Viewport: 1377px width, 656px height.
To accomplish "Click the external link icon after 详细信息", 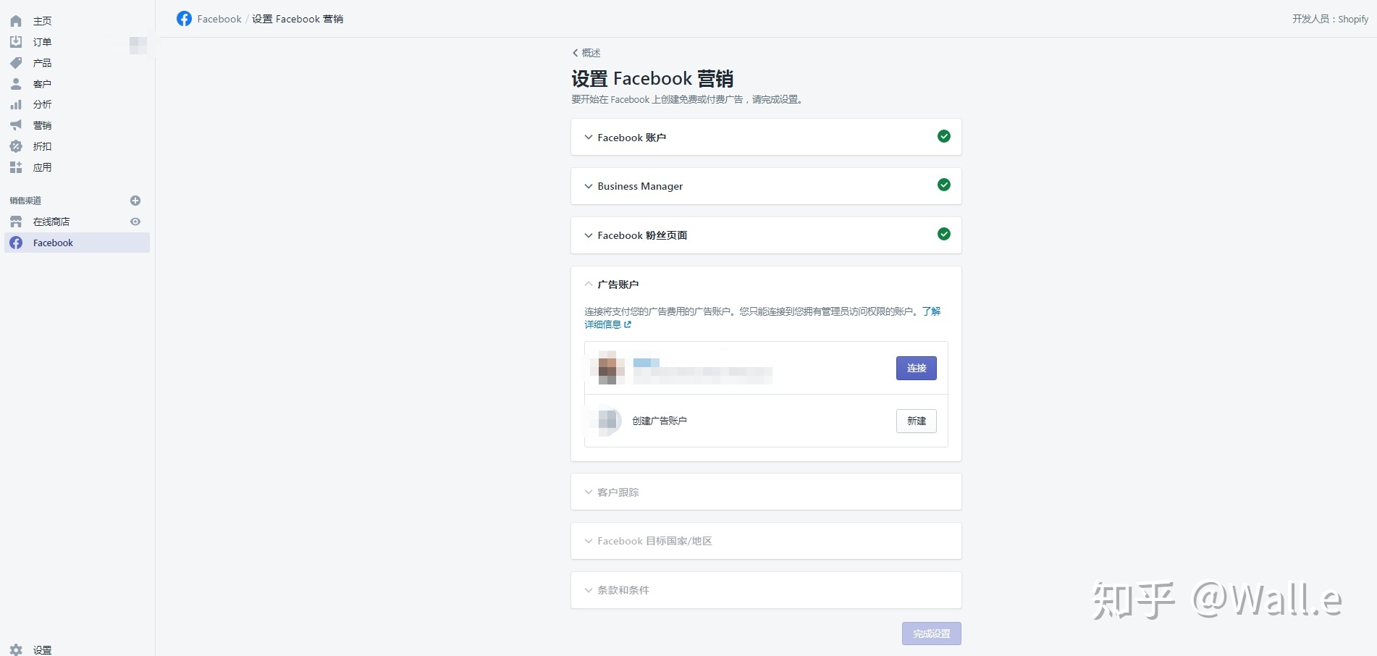I will (x=628, y=324).
